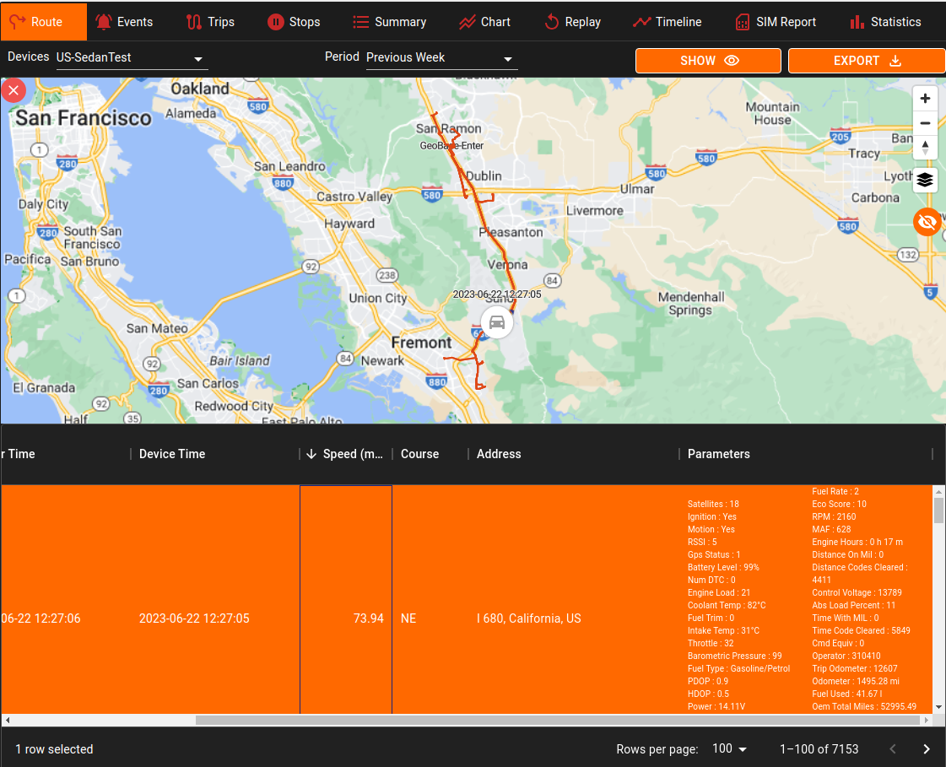Open the map layers switcher
Image resolution: width=946 pixels, height=767 pixels.
pyautogui.click(x=925, y=180)
